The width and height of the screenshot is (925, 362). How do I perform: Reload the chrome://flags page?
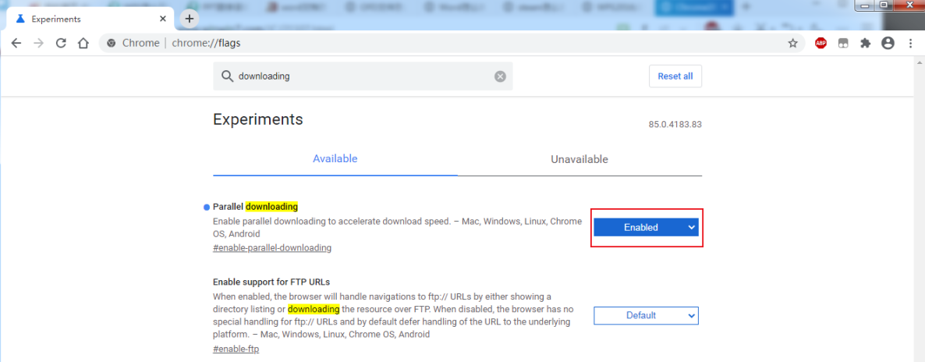click(x=61, y=44)
